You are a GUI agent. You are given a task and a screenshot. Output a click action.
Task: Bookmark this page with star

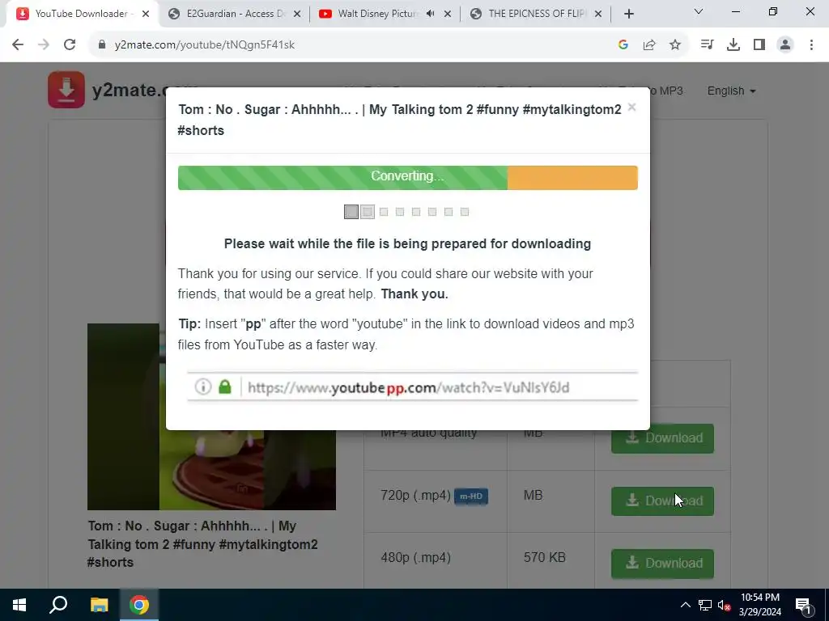click(x=675, y=45)
